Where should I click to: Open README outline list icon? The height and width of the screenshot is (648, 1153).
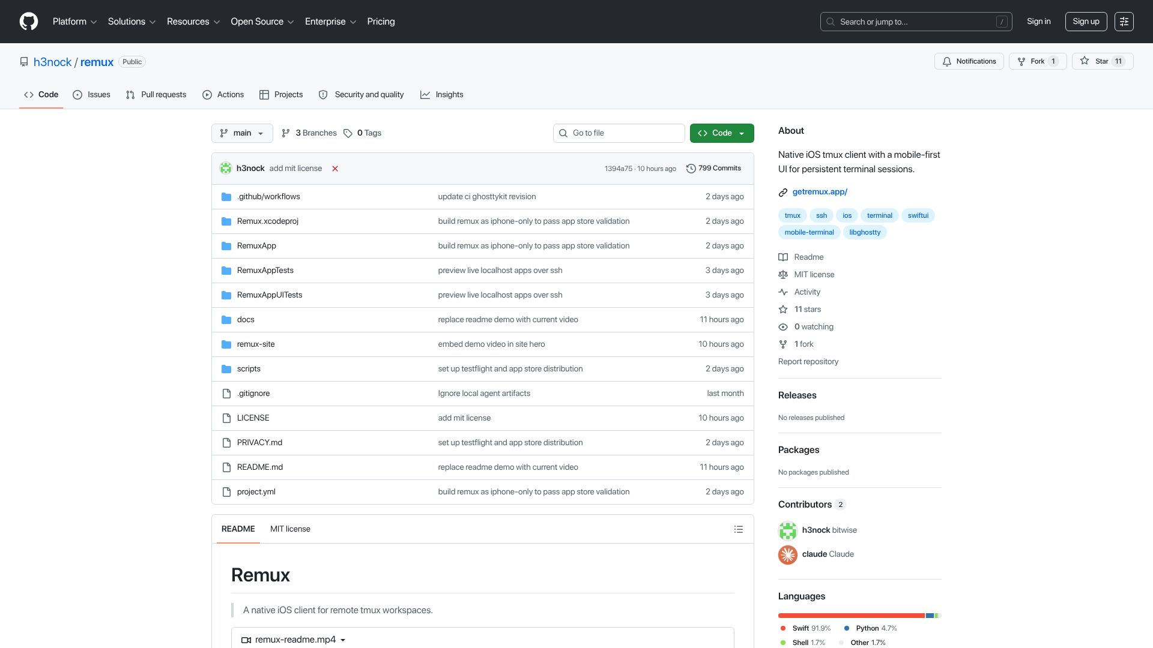[x=739, y=529]
